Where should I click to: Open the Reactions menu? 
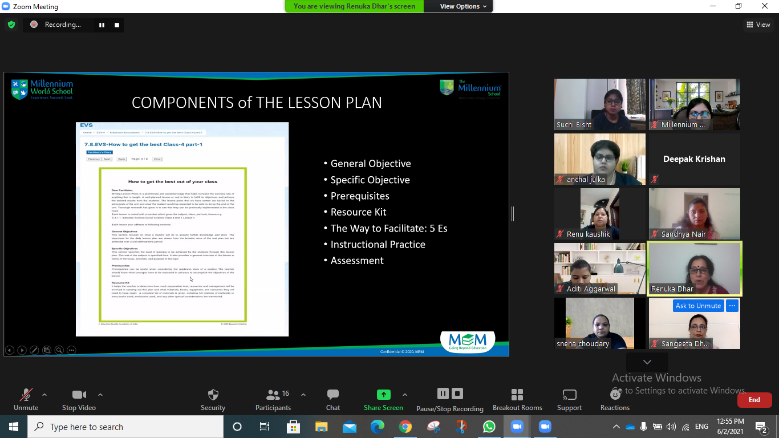615,399
